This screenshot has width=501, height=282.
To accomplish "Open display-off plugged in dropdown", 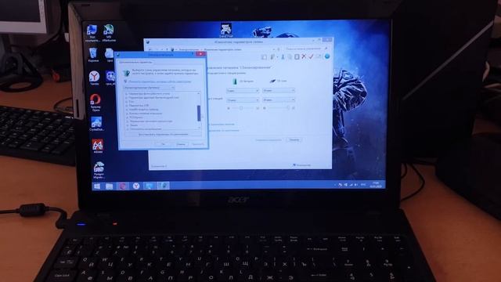I will [x=279, y=91].
